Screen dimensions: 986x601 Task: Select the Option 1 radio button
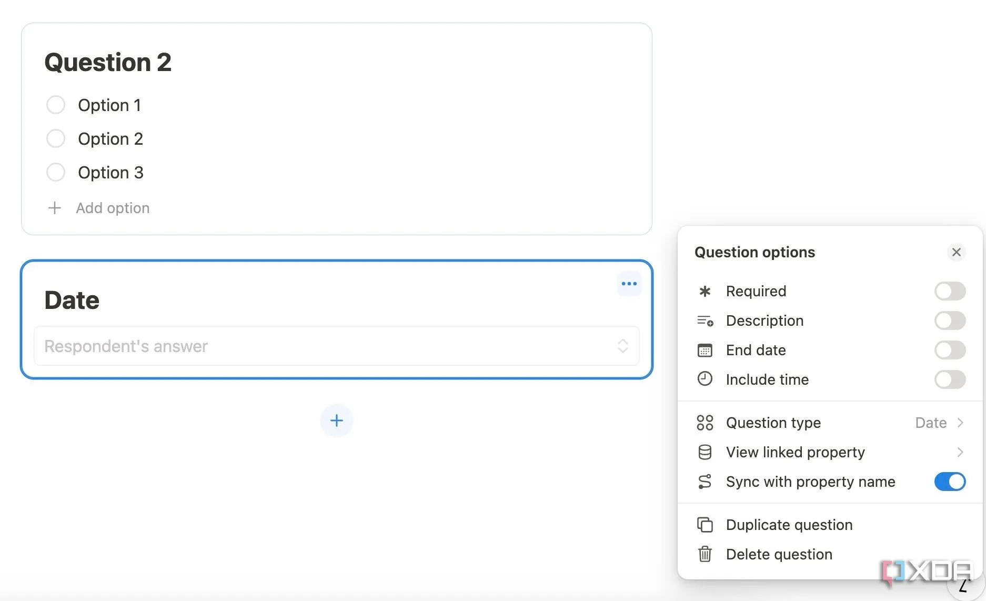coord(56,105)
